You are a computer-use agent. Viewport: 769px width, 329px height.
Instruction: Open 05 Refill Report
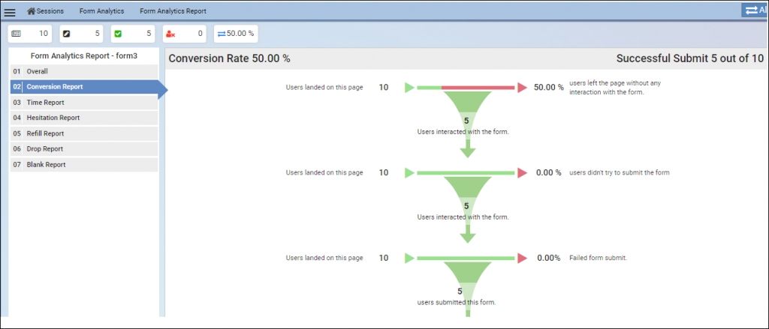(x=84, y=133)
